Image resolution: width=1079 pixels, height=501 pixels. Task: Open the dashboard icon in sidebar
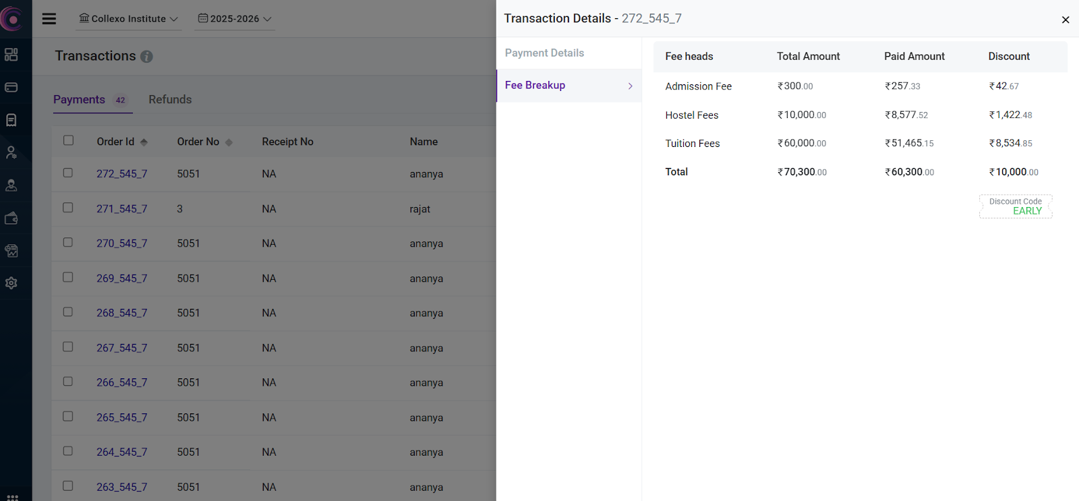point(11,55)
